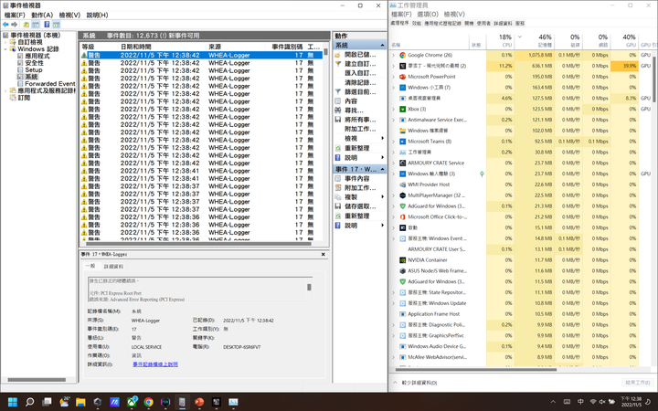Expand the 應用程式及服務記錄 tree node
Screen dimensions: 658x411
click(5, 90)
